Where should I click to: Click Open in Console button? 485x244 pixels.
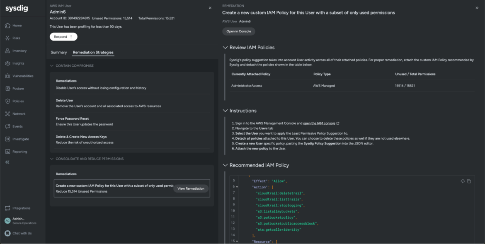(238, 31)
